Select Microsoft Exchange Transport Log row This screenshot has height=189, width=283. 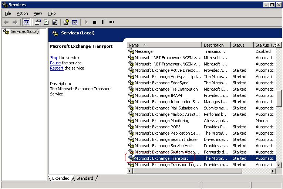(x=201, y=165)
